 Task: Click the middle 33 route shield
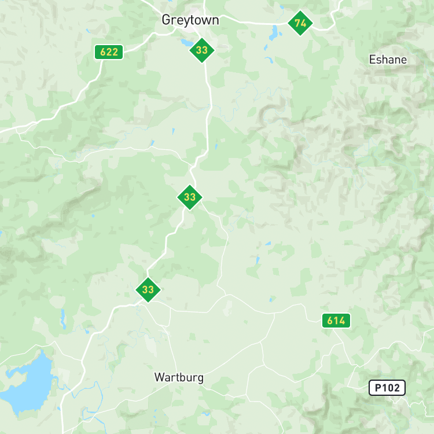pyautogui.click(x=190, y=197)
